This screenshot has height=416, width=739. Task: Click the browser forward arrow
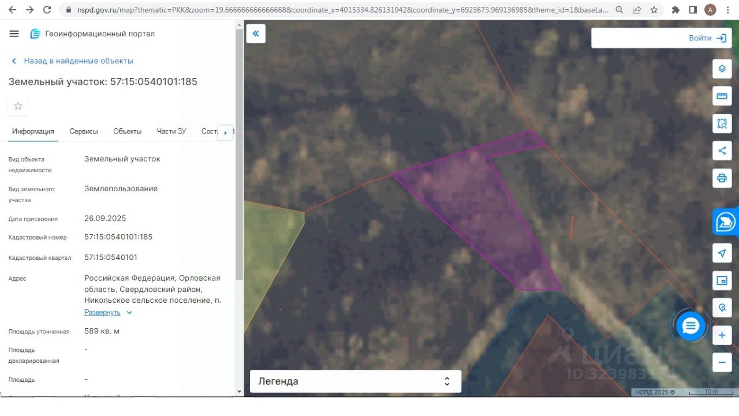30,10
